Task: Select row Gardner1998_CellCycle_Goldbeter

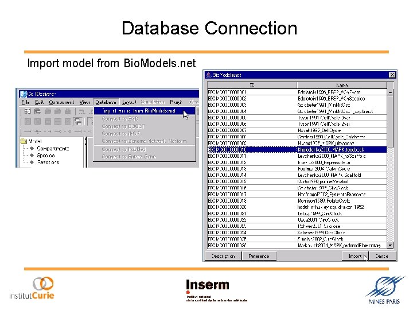Action: point(297,137)
